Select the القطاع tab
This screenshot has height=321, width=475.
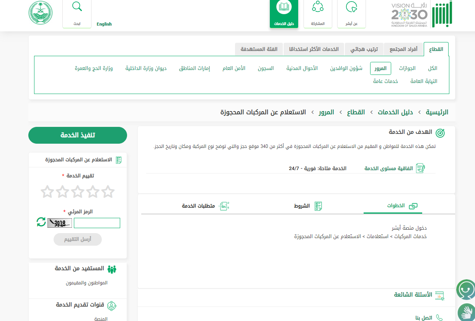click(436, 49)
